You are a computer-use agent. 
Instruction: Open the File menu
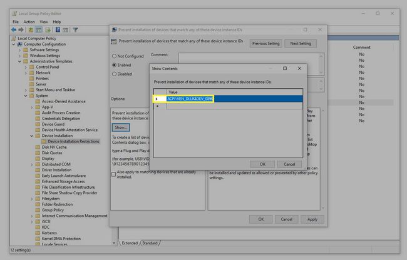pyautogui.click(x=16, y=22)
